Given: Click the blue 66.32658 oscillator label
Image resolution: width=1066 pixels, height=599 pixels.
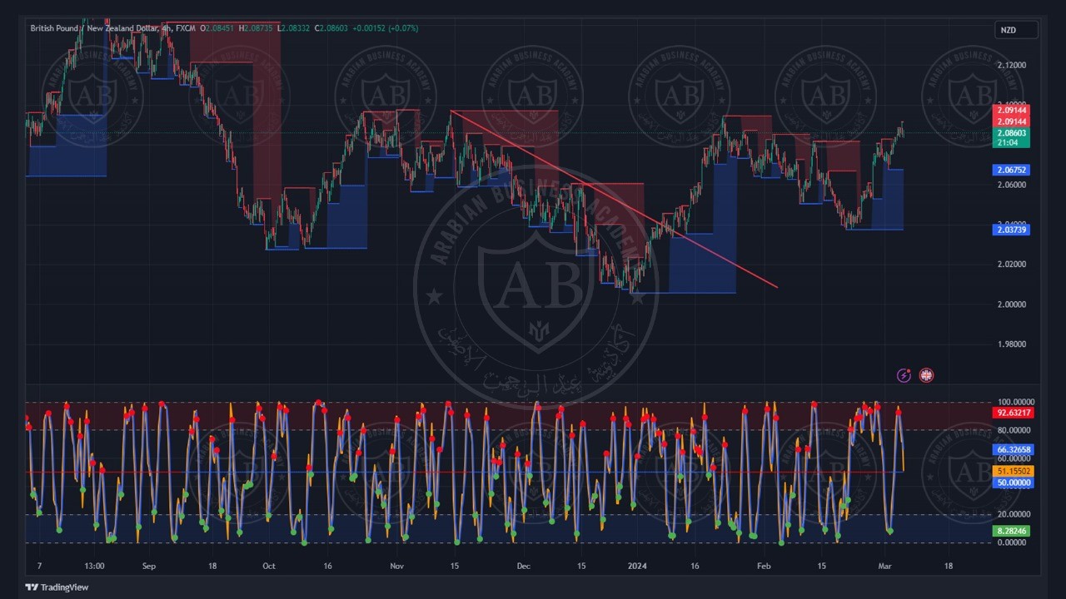Looking at the screenshot, I should click(x=1014, y=449).
